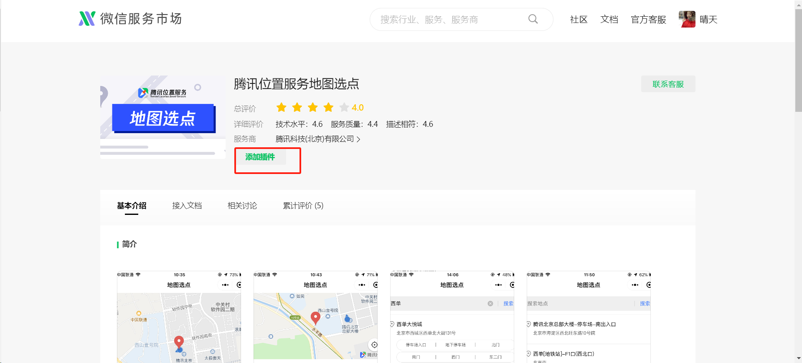Click the 西单大悦城 result
The image size is (802, 363).
tap(409, 324)
